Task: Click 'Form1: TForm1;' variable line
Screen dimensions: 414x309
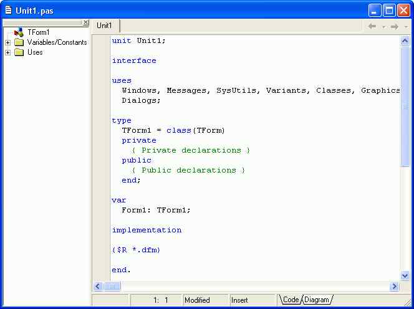Action: click(x=156, y=210)
